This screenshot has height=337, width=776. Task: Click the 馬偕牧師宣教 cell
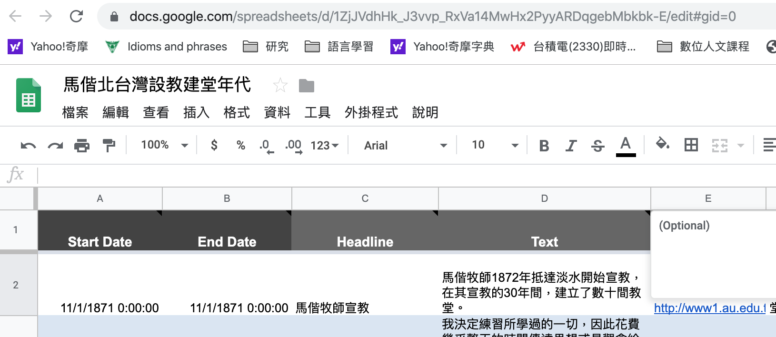(x=365, y=285)
